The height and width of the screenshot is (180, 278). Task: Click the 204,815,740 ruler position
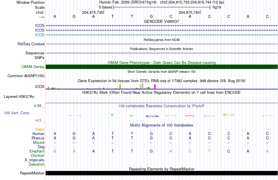click(x=189, y=12)
